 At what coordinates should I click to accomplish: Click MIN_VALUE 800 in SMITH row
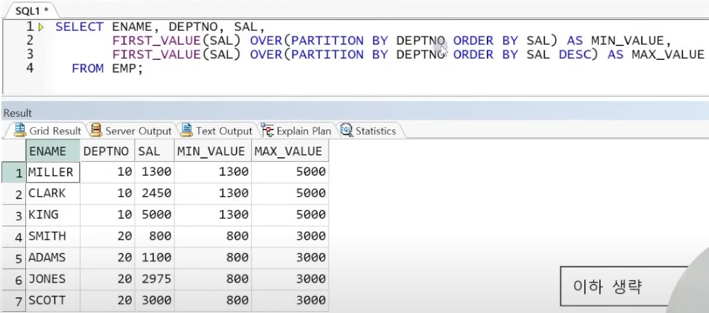coord(213,237)
